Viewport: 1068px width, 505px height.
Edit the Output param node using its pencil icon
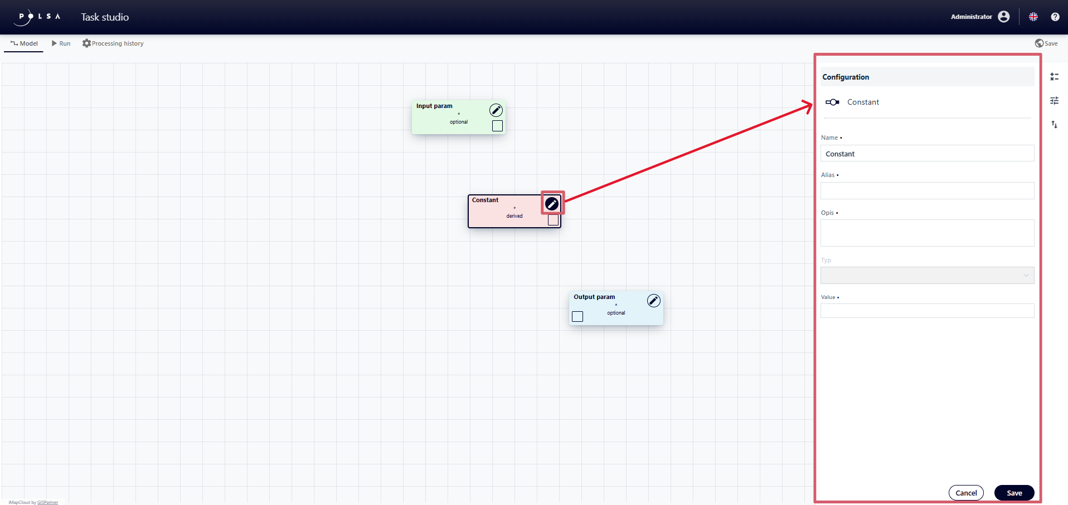pos(653,301)
